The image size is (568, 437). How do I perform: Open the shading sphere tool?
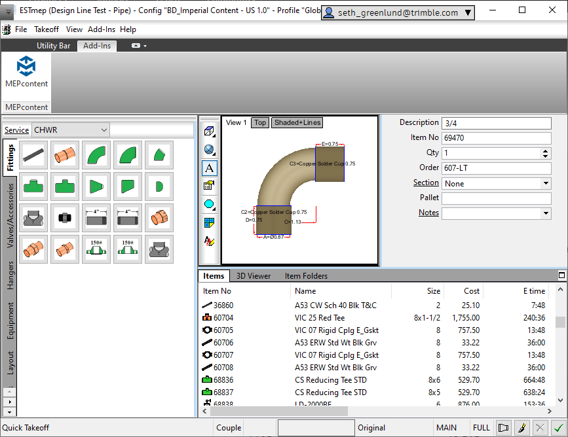click(x=210, y=150)
